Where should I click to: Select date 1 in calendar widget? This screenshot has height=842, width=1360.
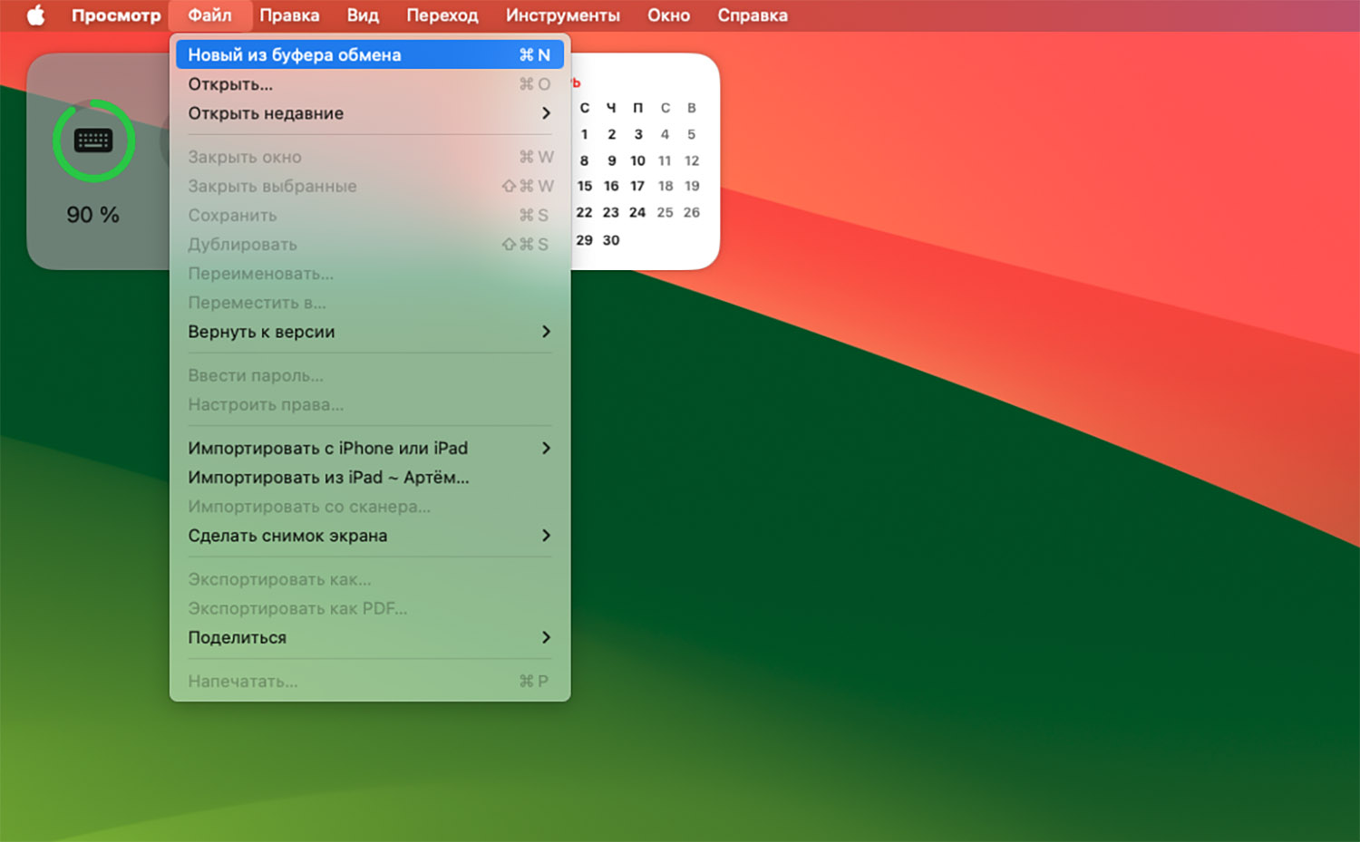pos(585,134)
